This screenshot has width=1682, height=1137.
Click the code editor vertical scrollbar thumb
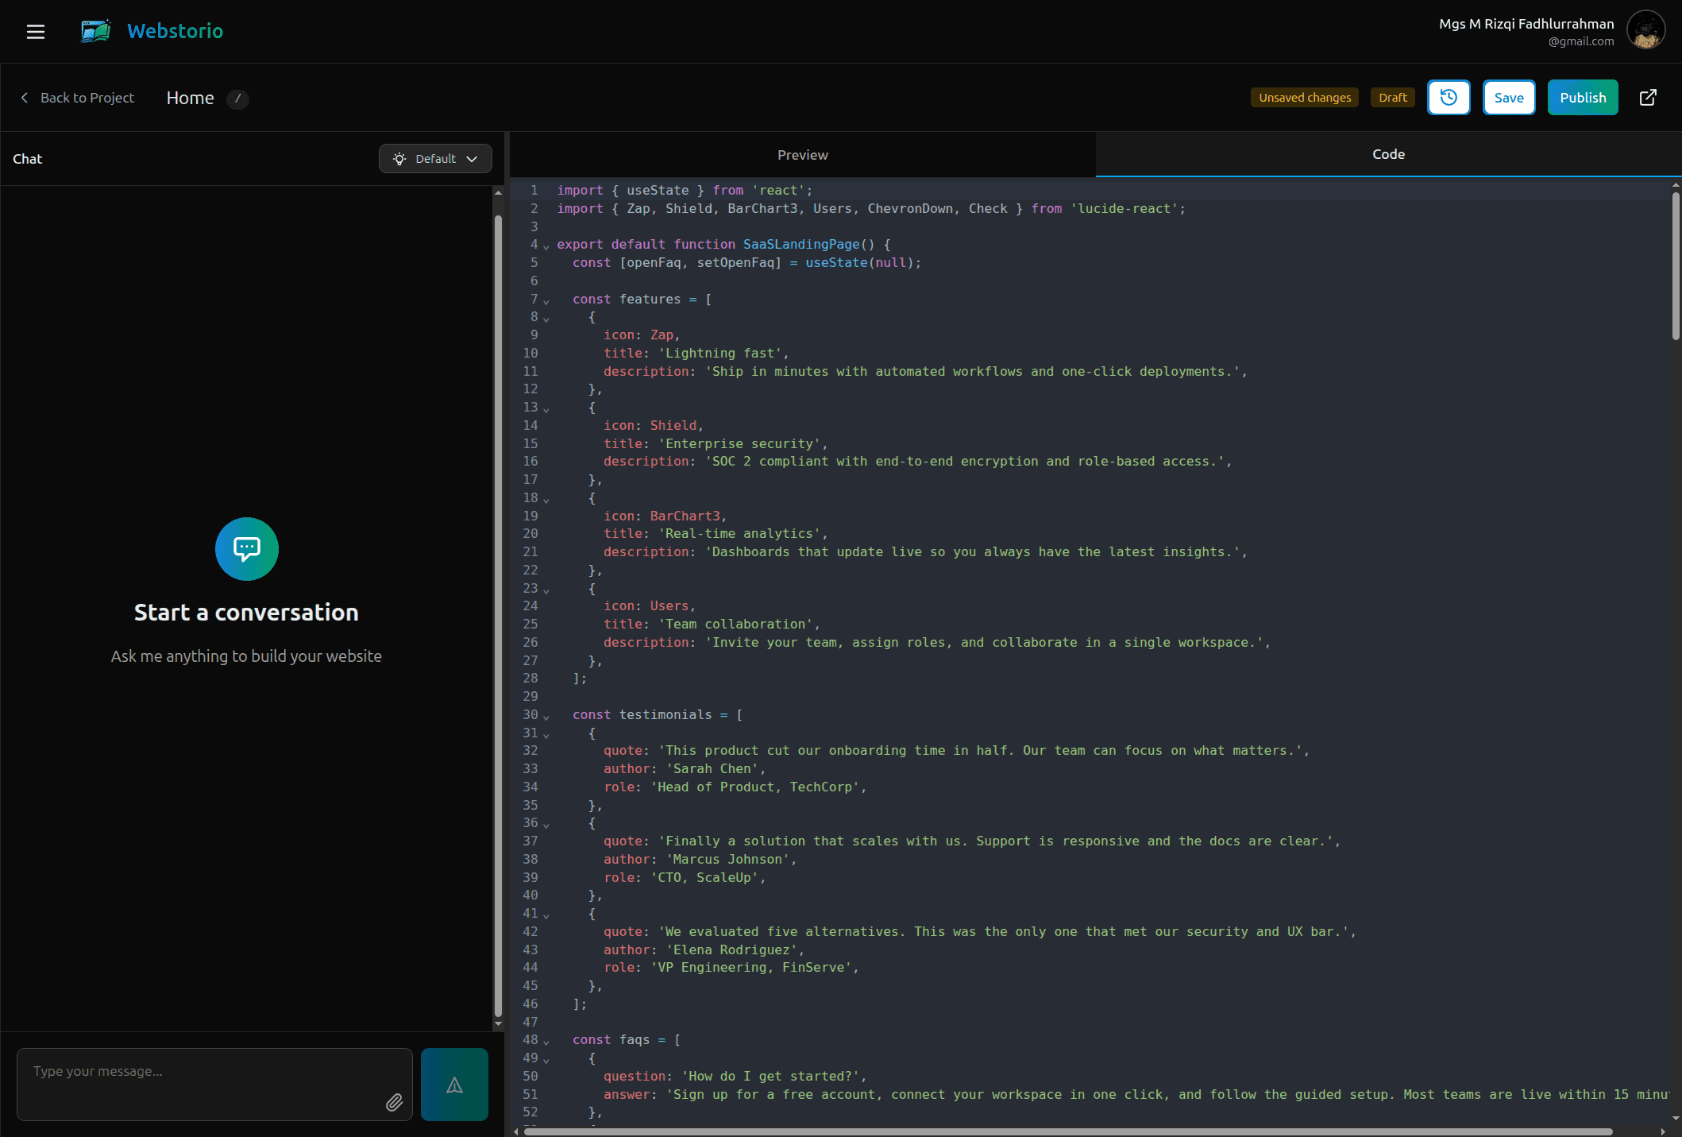point(1676,266)
